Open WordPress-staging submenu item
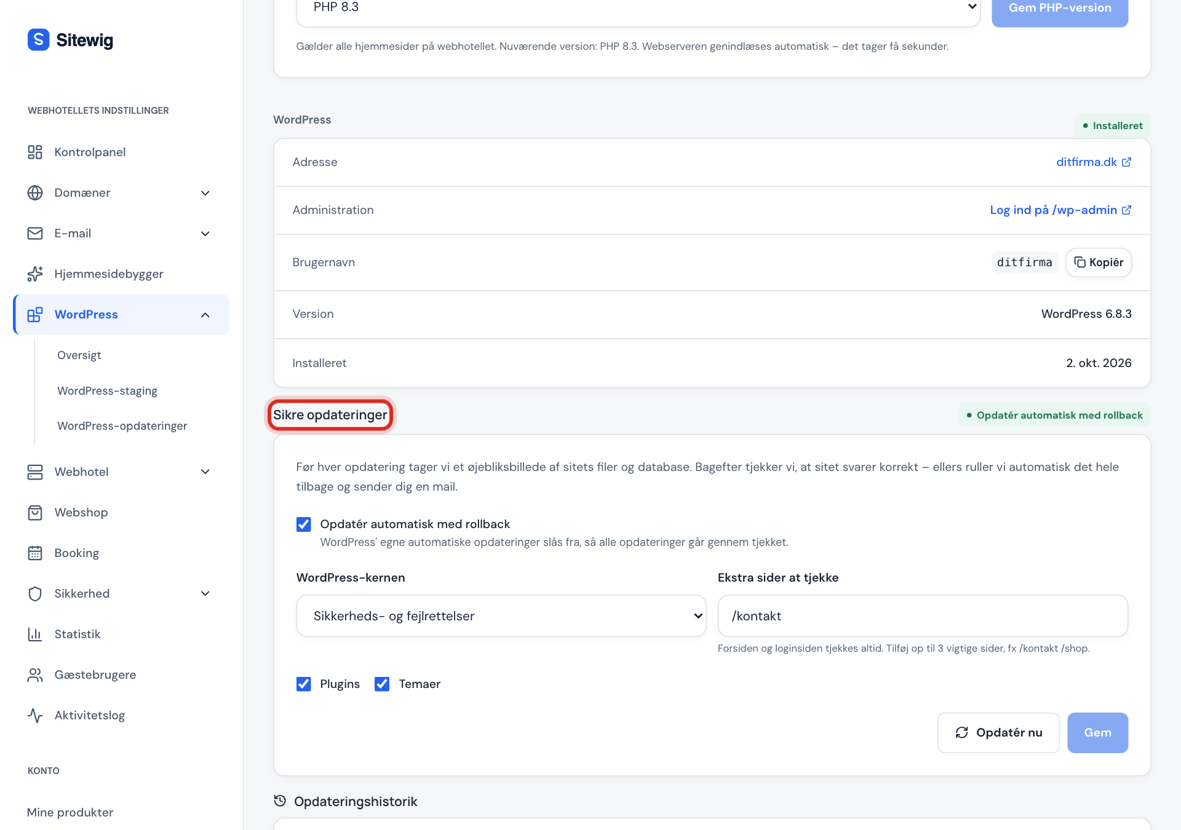 pos(107,390)
